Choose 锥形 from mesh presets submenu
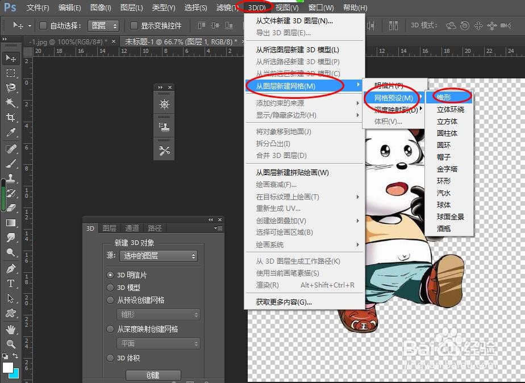 449,97
